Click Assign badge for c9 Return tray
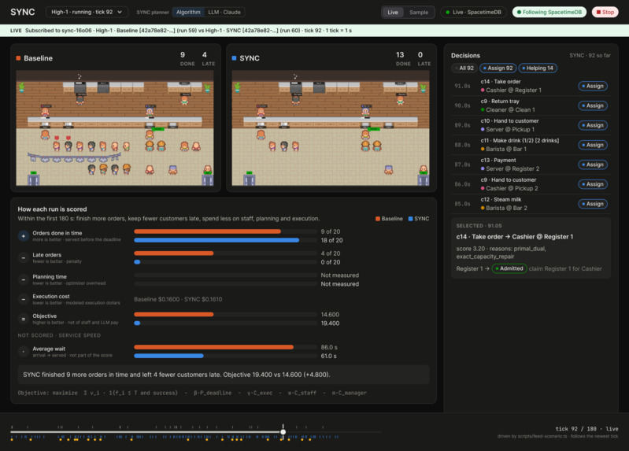The height and width of the screenshot is (451, 629). [x=593, y=105]
